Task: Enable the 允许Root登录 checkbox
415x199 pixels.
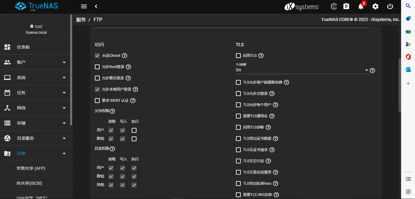Action: 97,67
